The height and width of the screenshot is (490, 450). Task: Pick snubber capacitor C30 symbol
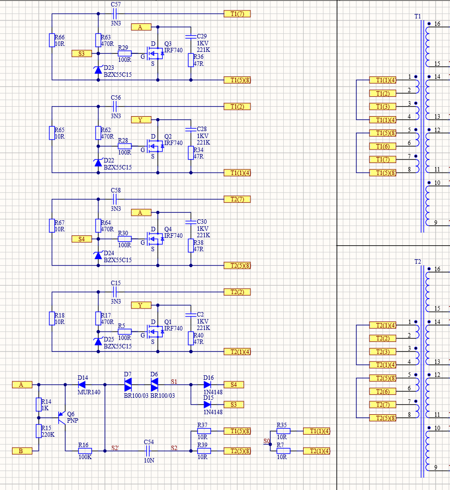[x=191, y=222]
